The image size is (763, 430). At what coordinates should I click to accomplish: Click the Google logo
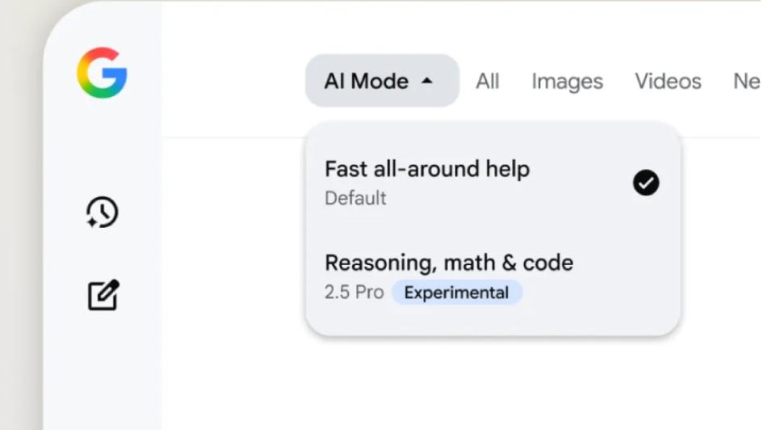click(x=103, y=73)
